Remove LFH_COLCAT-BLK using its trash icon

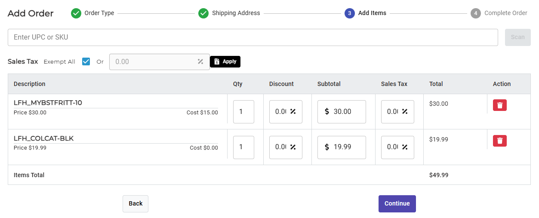499,141
